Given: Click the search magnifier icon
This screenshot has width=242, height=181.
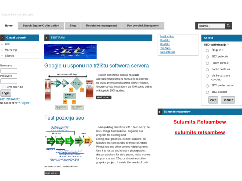Looking at the screenshot, I should point(228,26).
